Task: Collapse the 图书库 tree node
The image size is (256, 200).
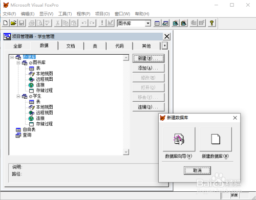Action: point(18,63)
